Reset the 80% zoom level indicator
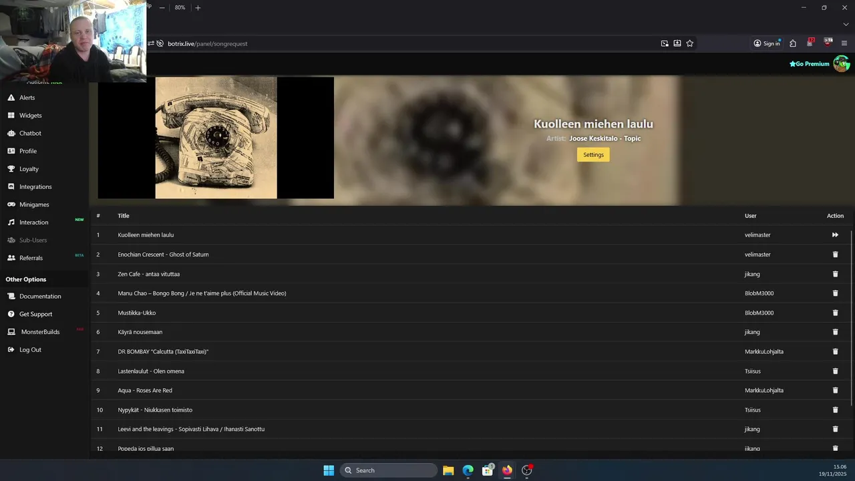The image size is (855, 481). coord(180,7)
